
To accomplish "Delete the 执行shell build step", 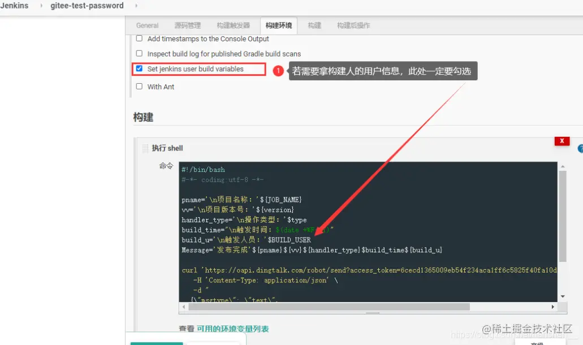I will 562,141.
